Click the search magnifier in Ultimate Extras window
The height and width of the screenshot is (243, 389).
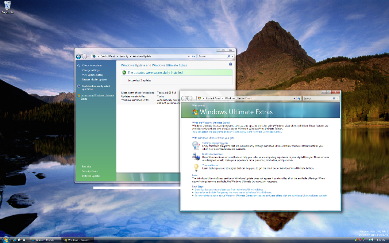tap(334, 98)
